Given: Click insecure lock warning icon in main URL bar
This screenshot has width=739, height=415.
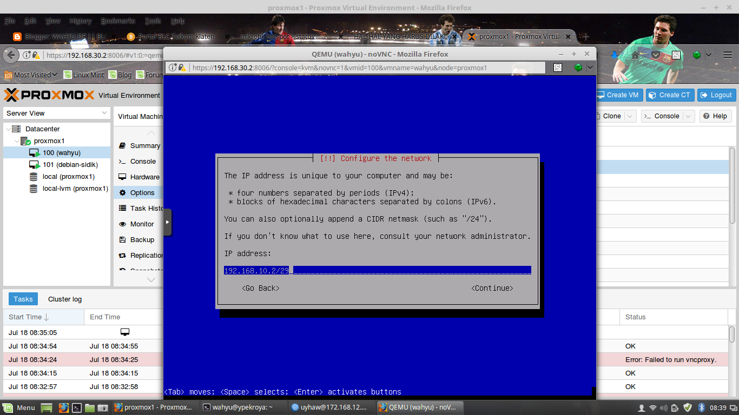Looking at the screenshot, I should tap(36, 55).
